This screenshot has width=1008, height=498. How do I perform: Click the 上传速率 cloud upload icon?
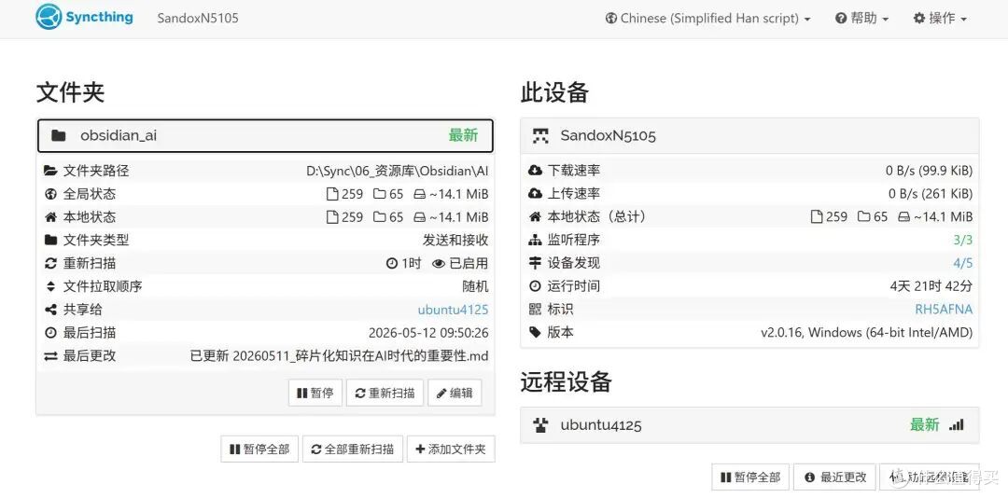[x=535, y=194]
